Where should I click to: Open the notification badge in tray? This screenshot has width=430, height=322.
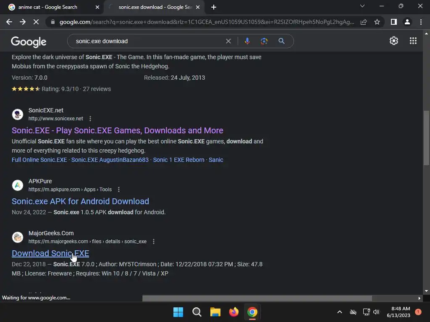tap(418, 312)
